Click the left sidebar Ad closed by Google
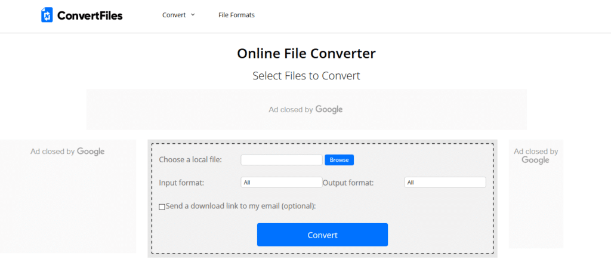This screenshot has width=611, height=259. coord(67,151)
